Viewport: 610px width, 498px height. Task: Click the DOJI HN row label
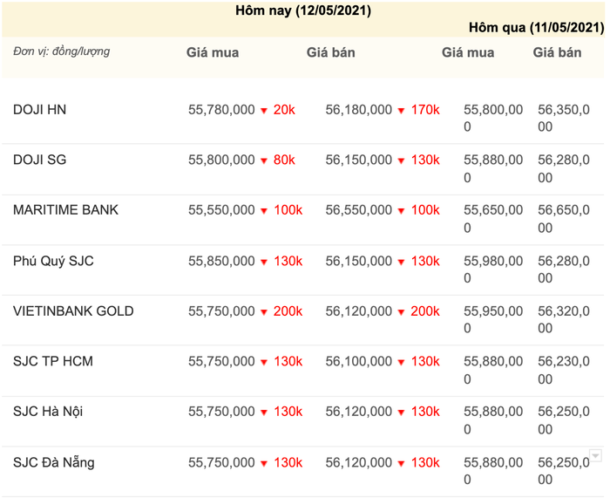40,110
